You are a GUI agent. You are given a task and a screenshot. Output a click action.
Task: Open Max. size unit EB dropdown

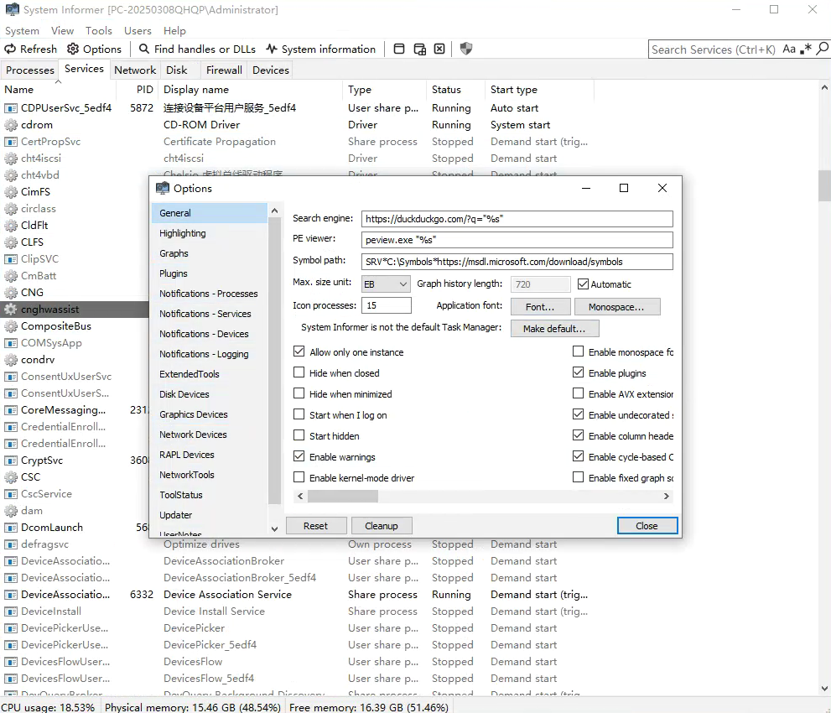pos(386,284)
